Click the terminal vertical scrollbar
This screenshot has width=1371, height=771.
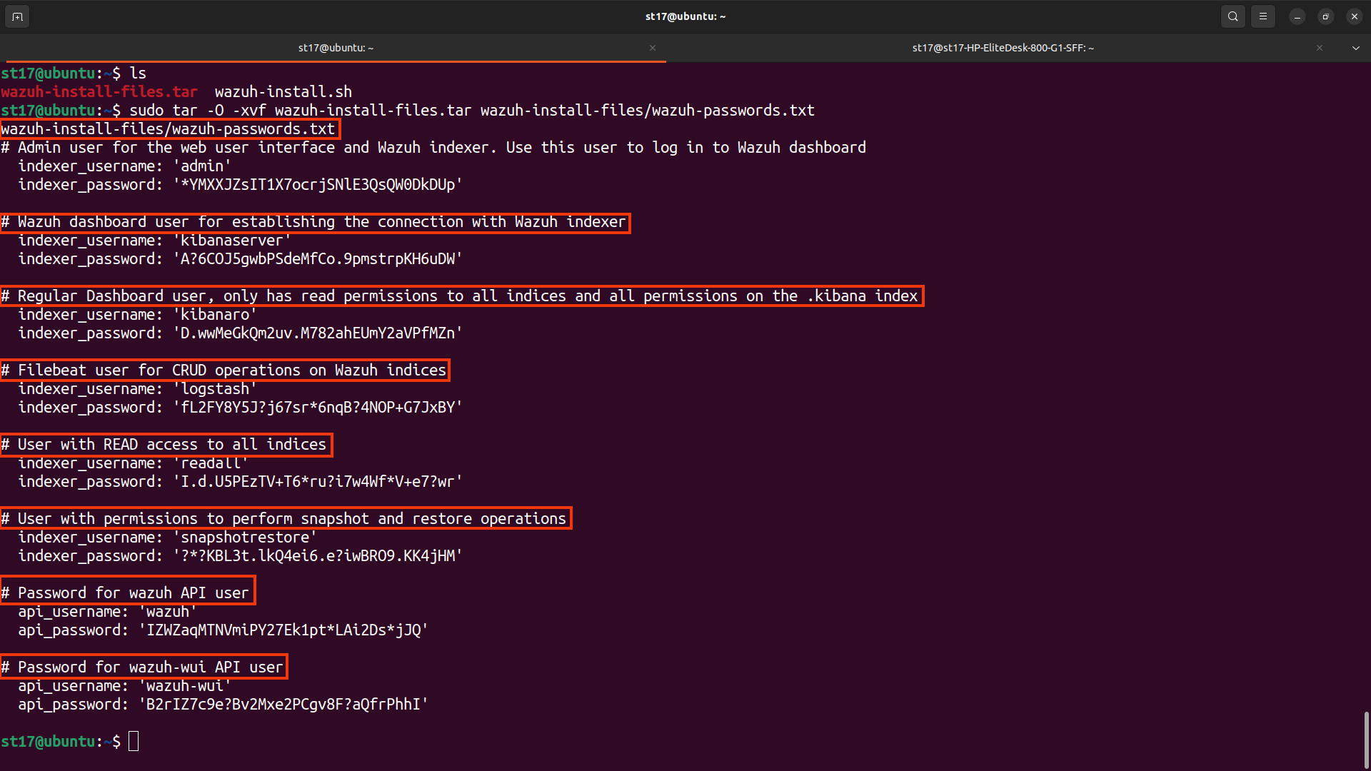coord(1367,739)
